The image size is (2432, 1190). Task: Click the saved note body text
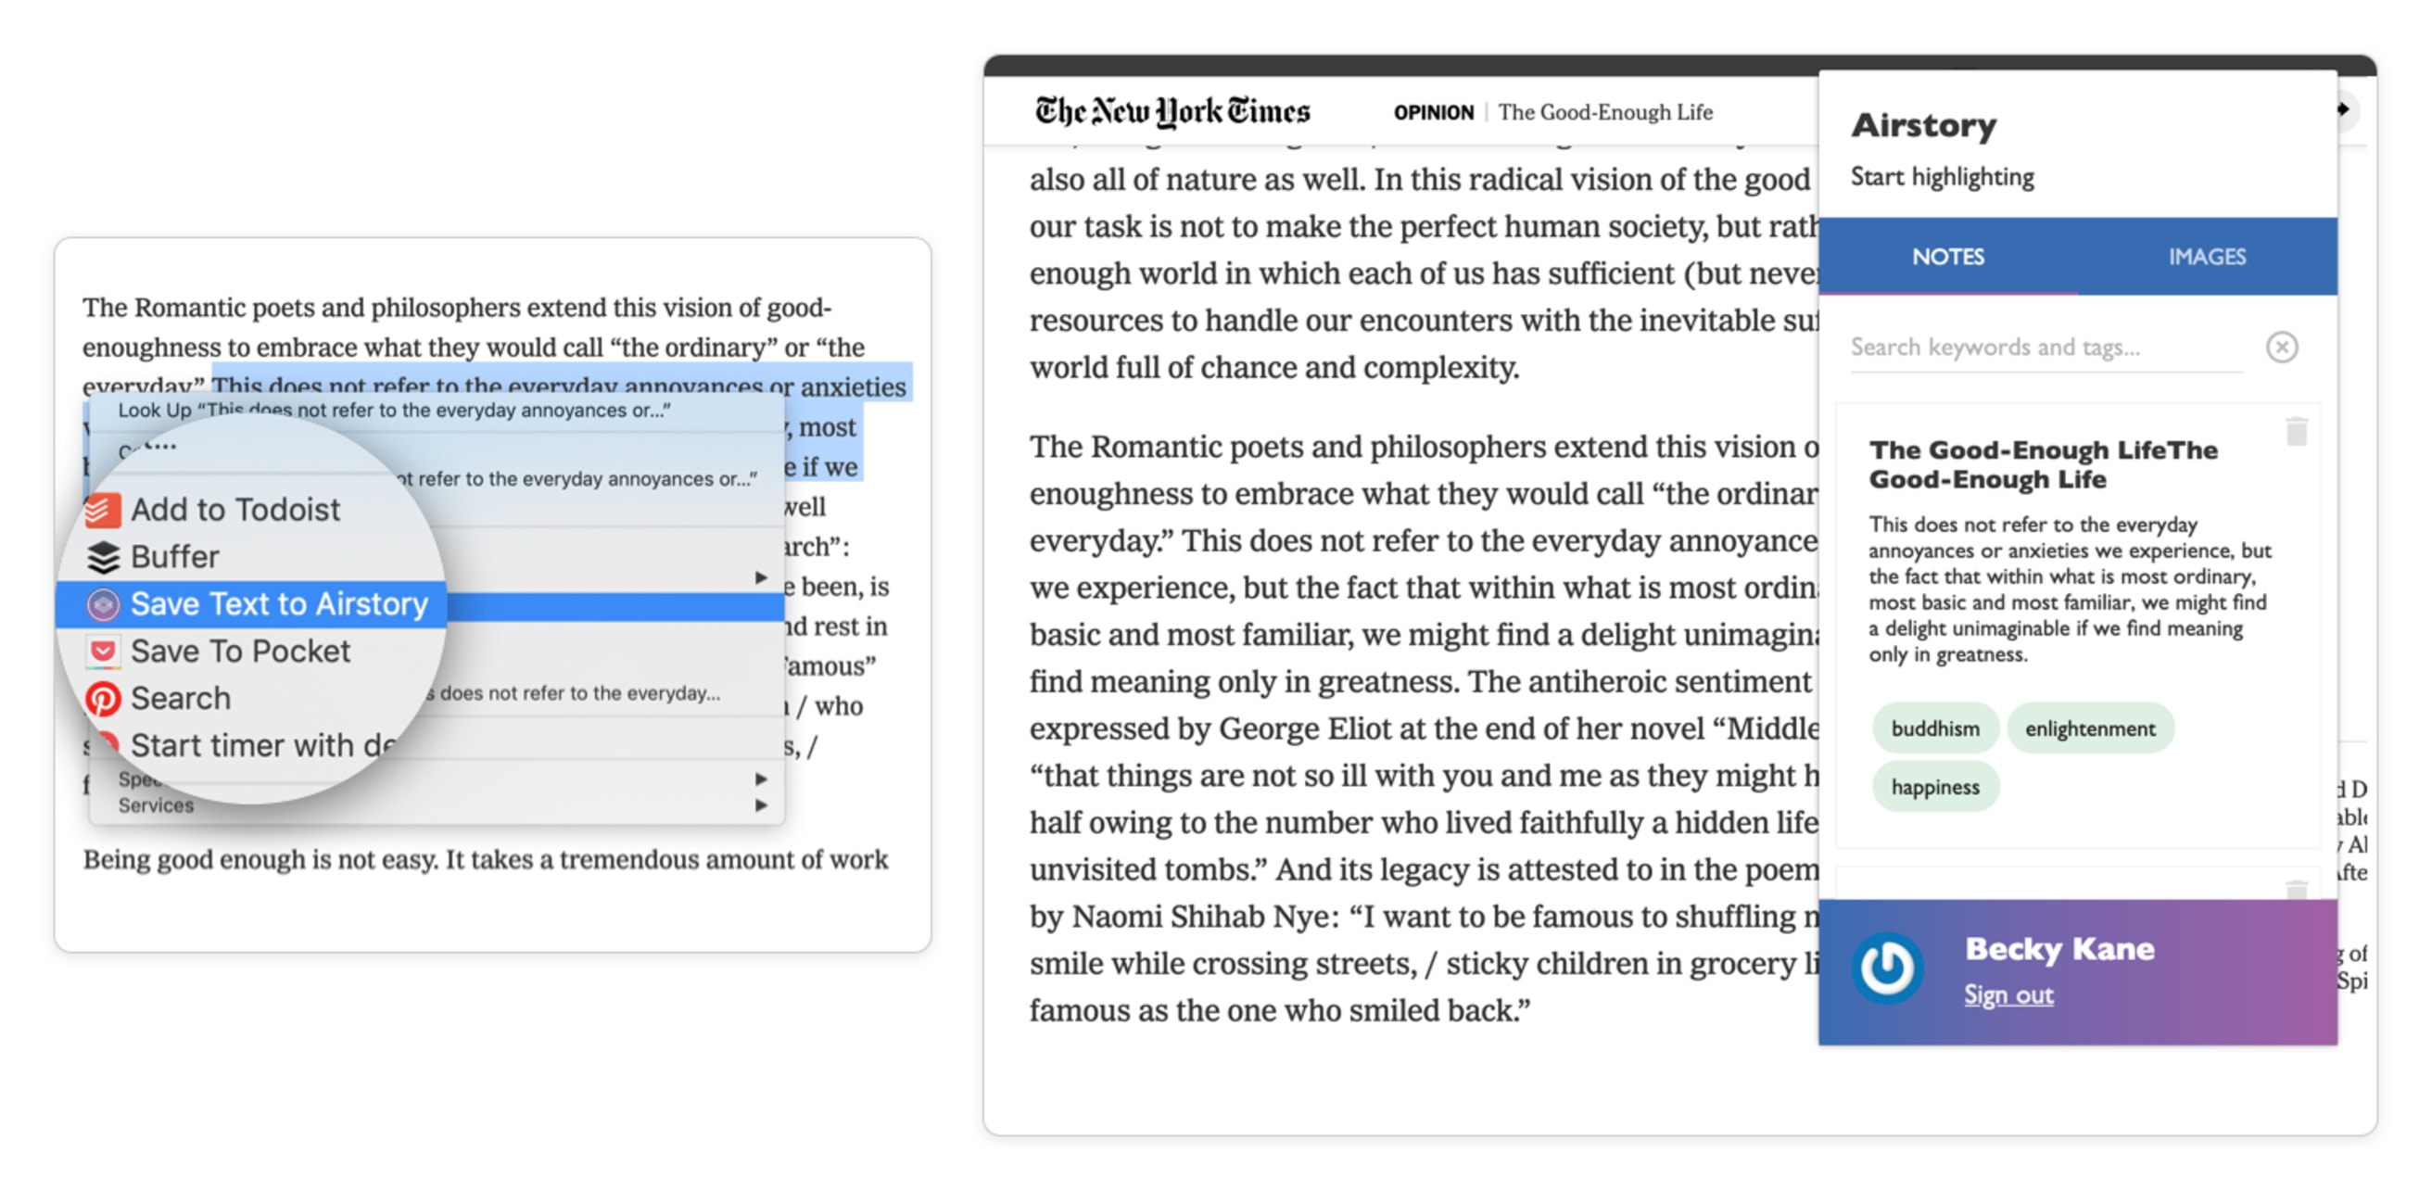2071,589
